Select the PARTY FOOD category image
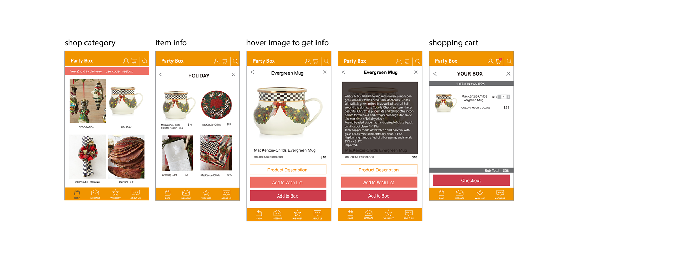673x257 pixels. tap(126, 157)
